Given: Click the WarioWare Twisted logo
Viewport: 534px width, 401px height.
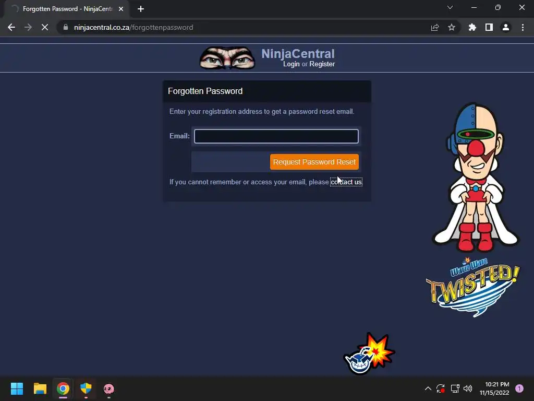Looking at the screenshot, I should point(472,288).
